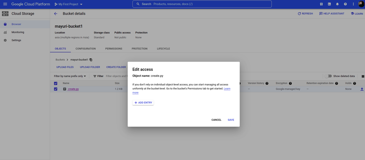Open the My First Project selector
The height and width of the screenshot is (160, 365).
(x=68, y=4)
